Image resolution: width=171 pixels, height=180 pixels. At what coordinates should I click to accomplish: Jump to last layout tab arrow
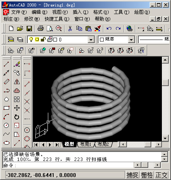57,145
